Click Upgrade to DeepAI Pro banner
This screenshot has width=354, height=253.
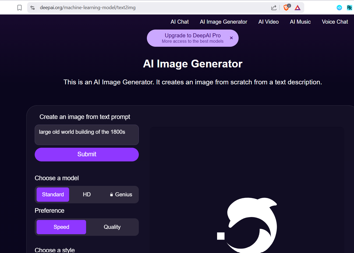pyautogui.click(x=193, y=38)
